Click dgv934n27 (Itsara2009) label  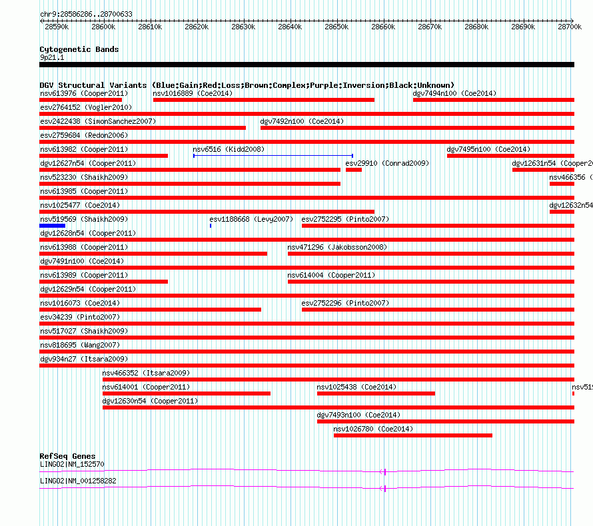coord(84,359)
